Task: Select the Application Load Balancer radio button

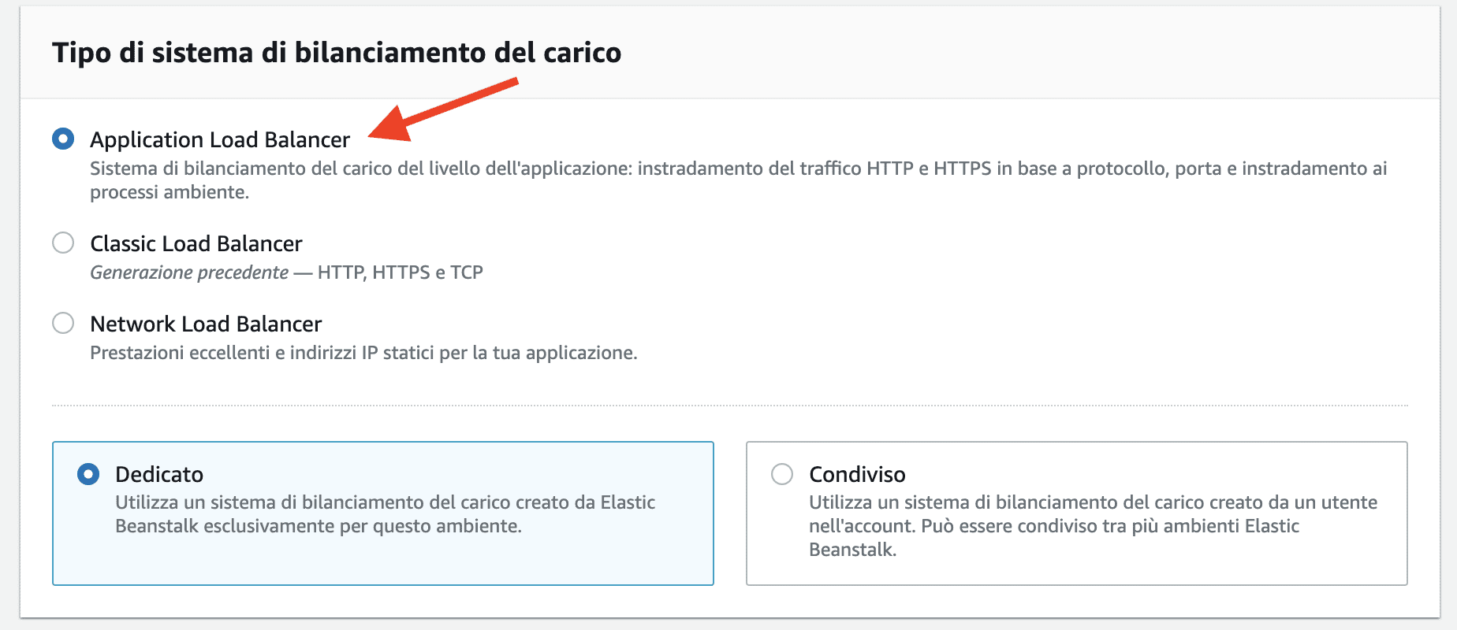Action: pos(62,139)
